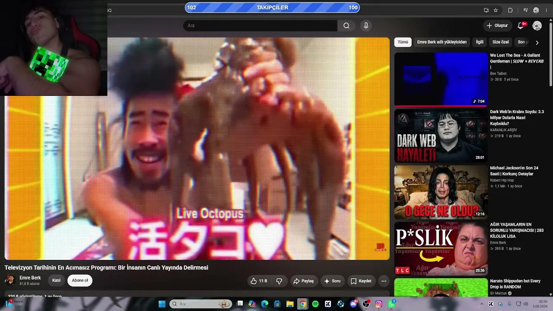This screenshot has height=311, width=553.
Task: Open the 'P*SLİK' TLC video thumbnail
Action: (441, 249)
